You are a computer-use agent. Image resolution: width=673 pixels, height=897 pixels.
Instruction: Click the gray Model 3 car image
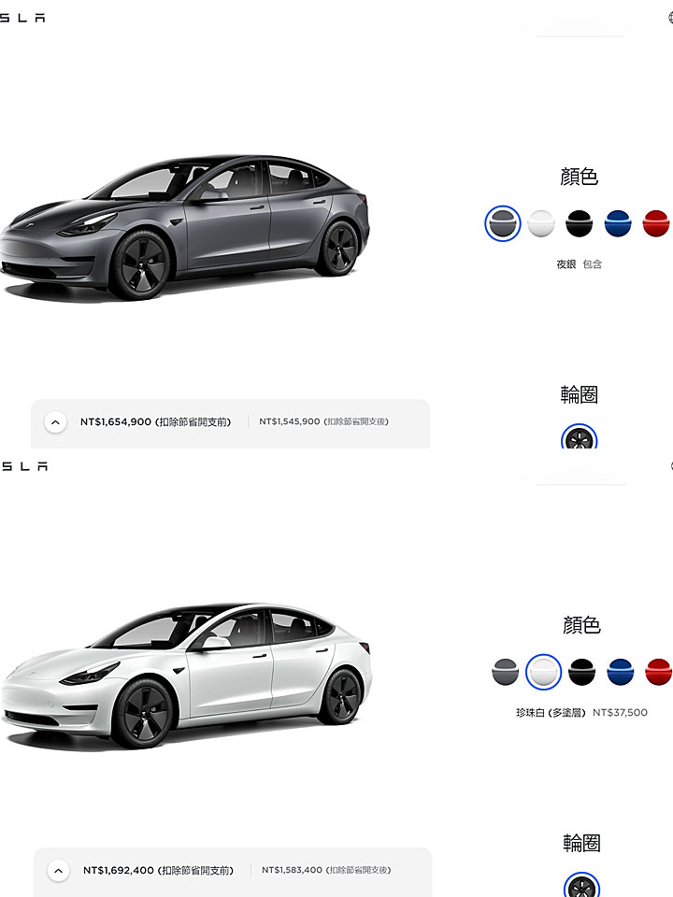(x=185, y=227)
